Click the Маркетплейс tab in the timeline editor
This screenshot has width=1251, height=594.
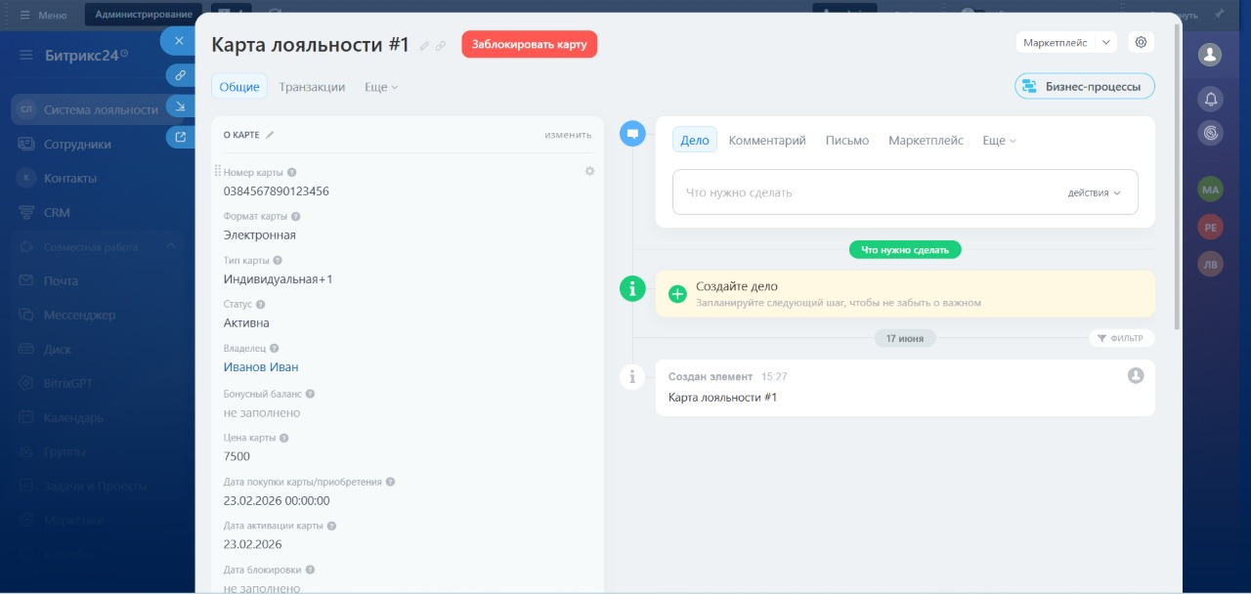[x=926, y=141]
